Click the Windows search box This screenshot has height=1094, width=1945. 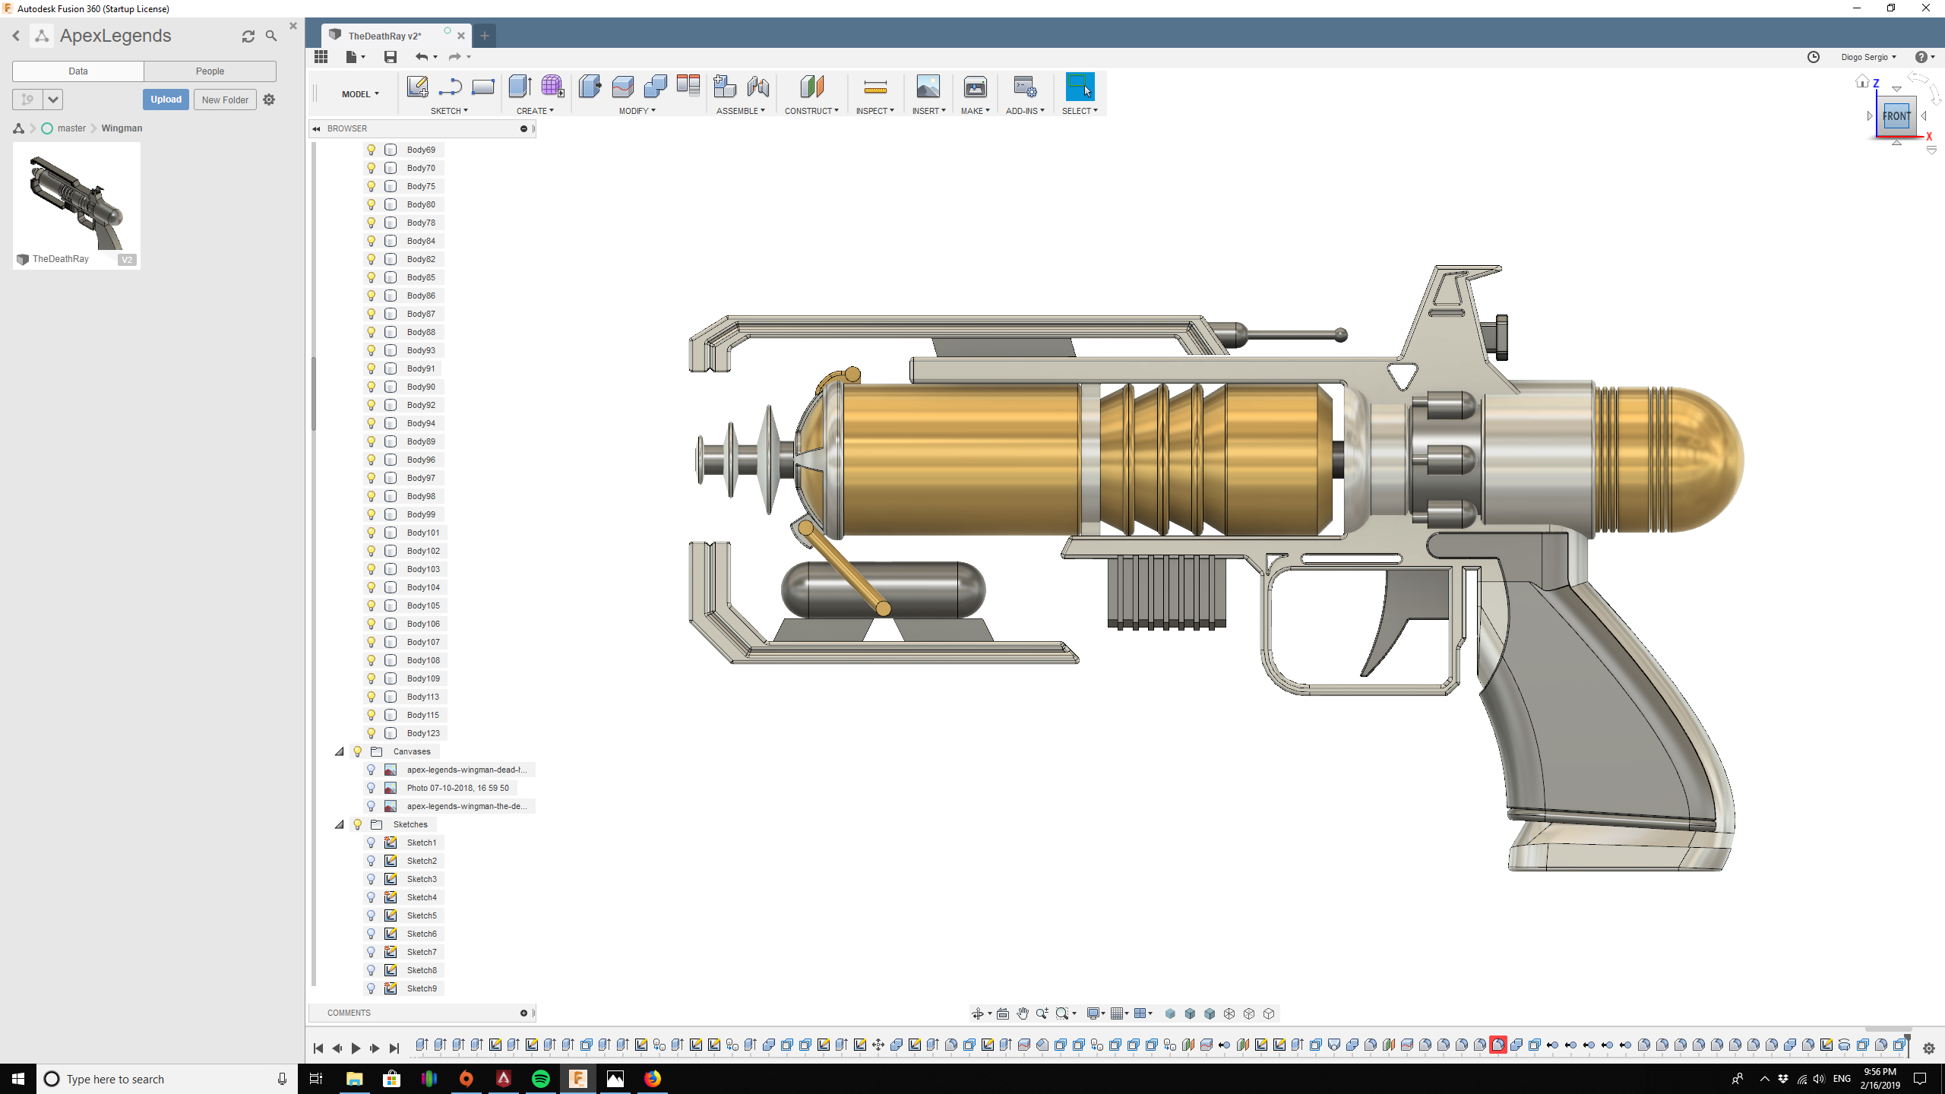(x=167, y=1079)
